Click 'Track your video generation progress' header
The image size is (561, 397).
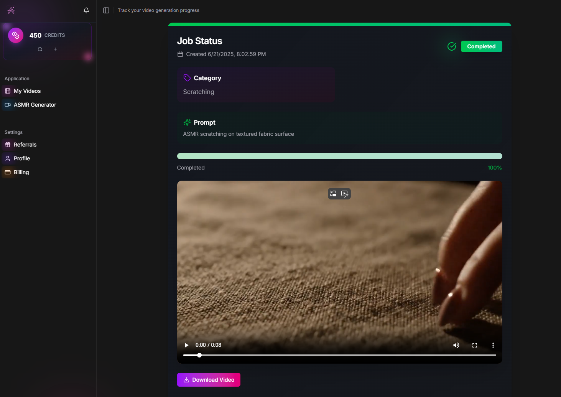158,10
